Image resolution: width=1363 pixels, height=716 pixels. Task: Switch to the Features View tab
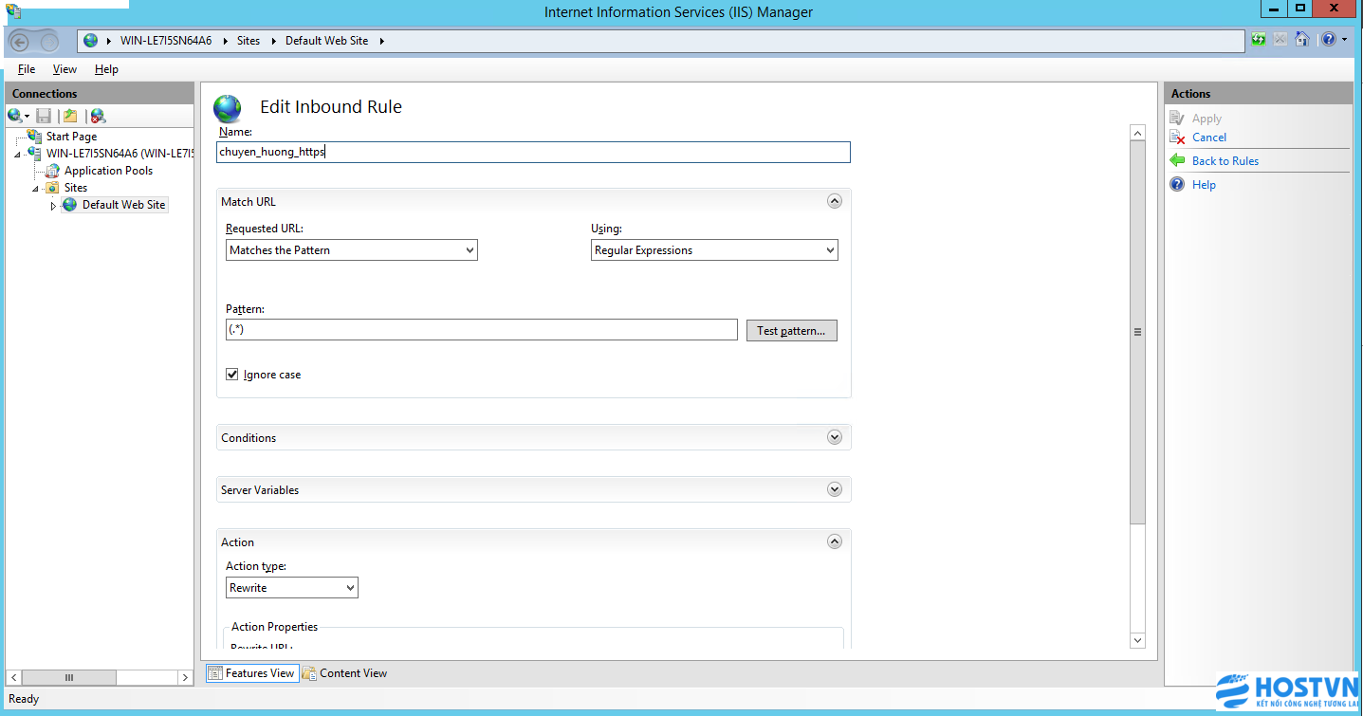click(251, 673)
